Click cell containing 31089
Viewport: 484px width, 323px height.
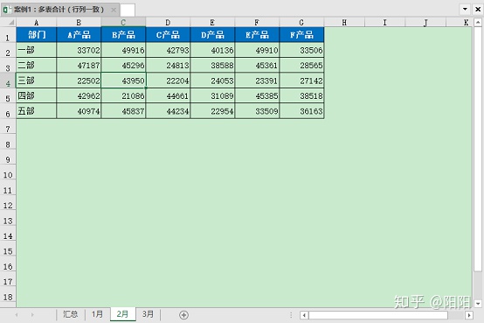(x=212, y=95)
